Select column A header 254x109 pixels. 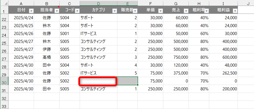point(21,3)
